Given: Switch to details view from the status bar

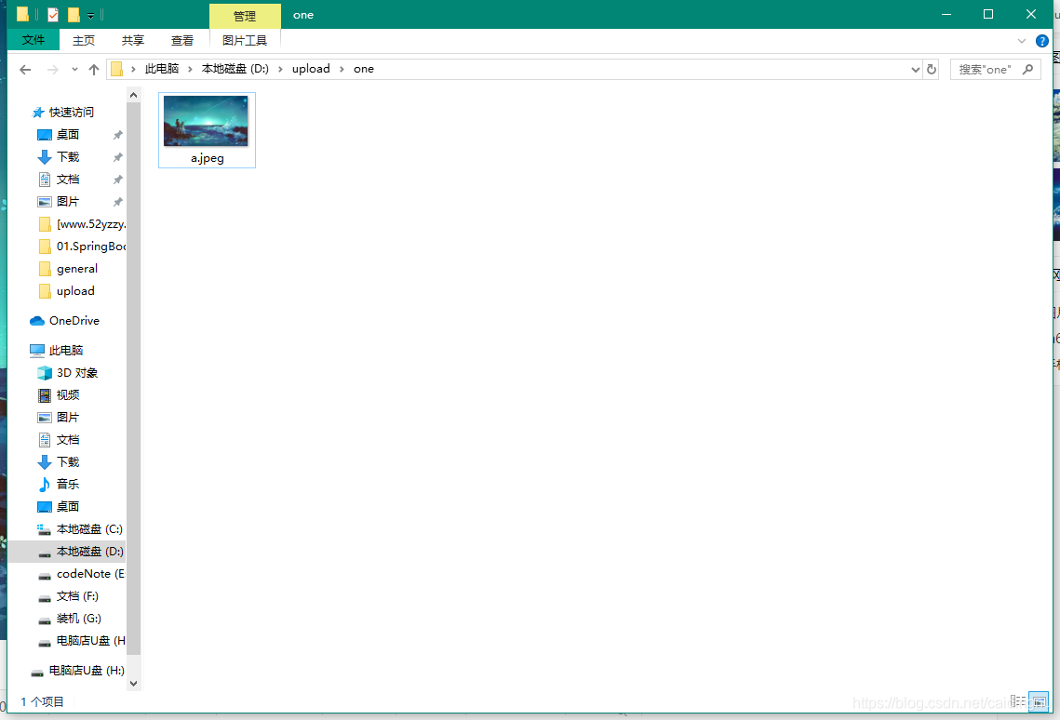Looking at the screenshot, I should click(x=1019, y=700).
